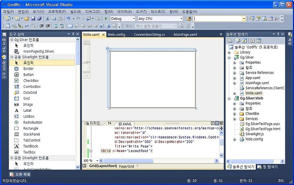The width and height of the screenshot is (294, 185).
Task: Click the Undo arrow icon
Action: click(69, 18)
